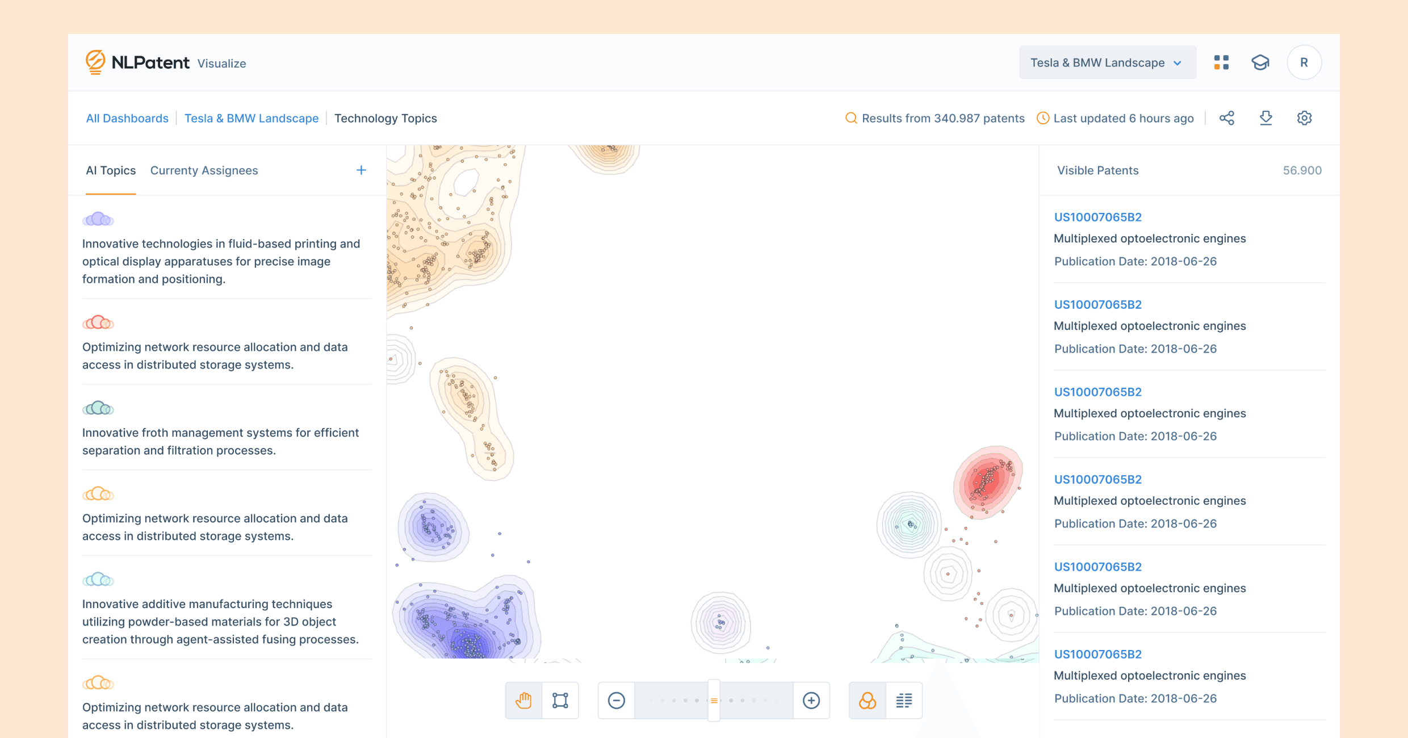Viewport: 1408px width, 738px height.
Task: Toggle selection mode in the bottom toolbar
Action: coord(560,700)
